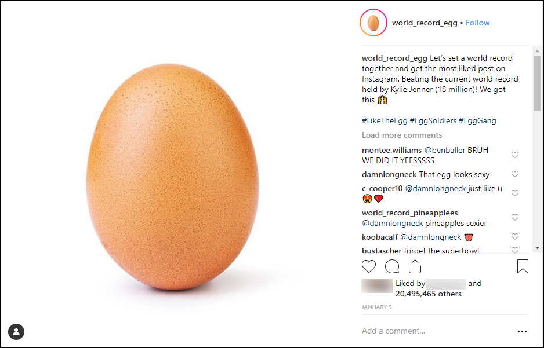This screenshot has width=544, height=348.
Task: Save post with bookmark icon
Action: pyautogui.click(x=523, y=266)
